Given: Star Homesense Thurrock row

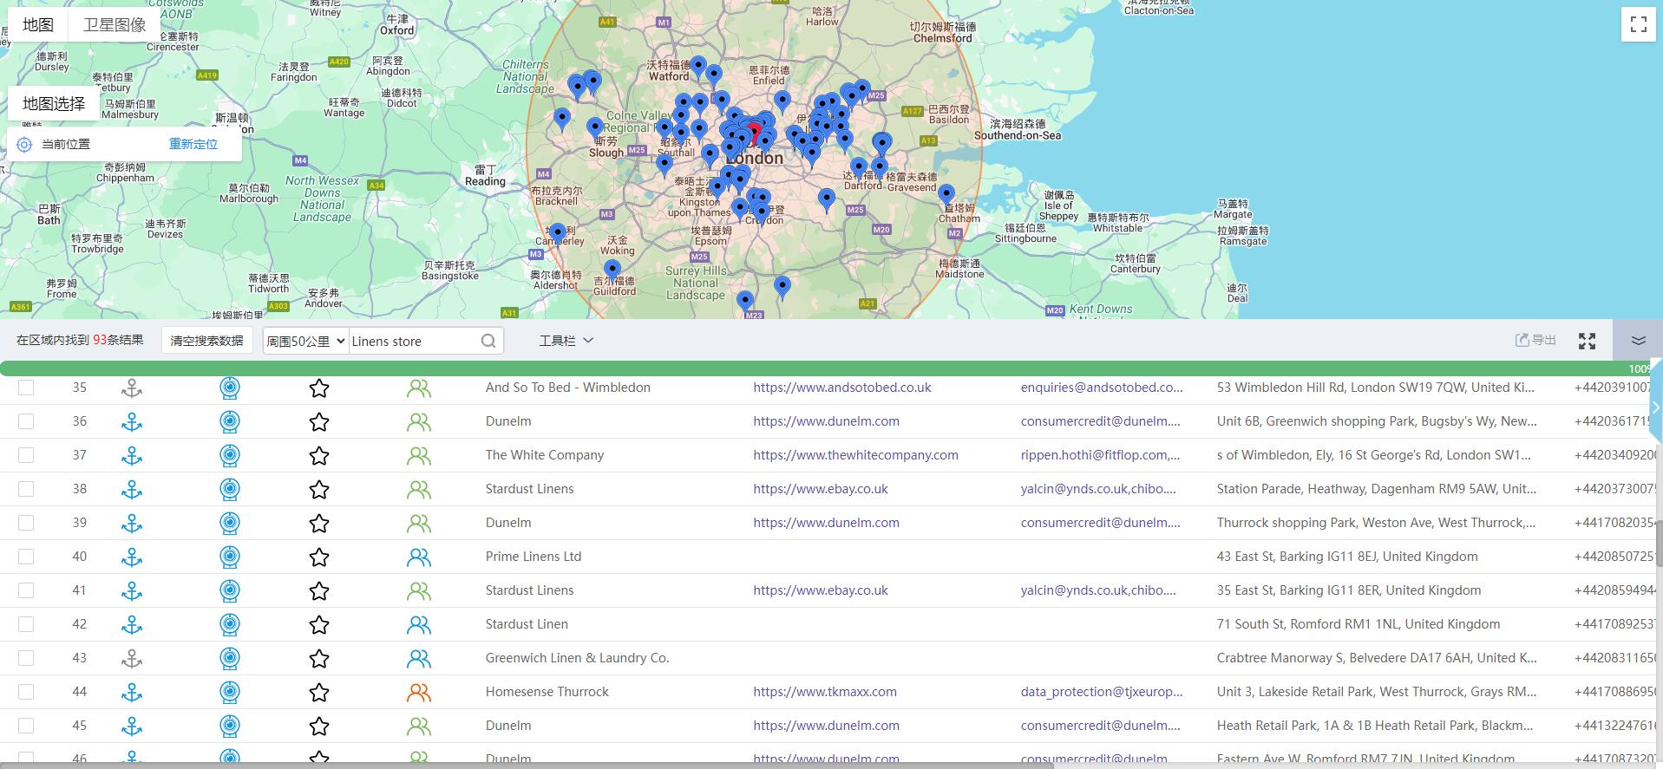Looking at the screenshot, I should [x=319, y=693].
